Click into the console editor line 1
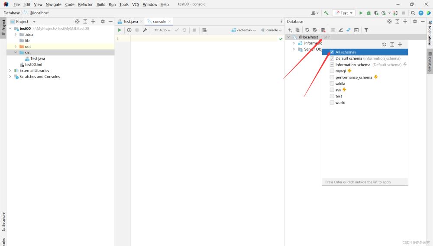Viewport: 433px width, 246px height. 204,39
